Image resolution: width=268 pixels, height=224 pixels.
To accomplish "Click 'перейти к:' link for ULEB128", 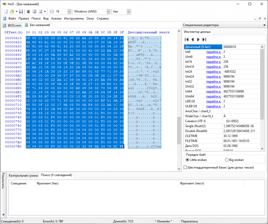I will pos(214,106).
